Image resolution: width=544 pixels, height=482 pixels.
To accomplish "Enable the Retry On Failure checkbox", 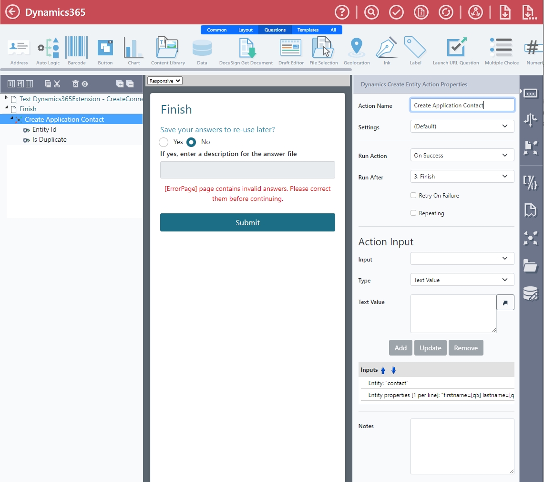I will pyautogui.click(x=413, y=195).
